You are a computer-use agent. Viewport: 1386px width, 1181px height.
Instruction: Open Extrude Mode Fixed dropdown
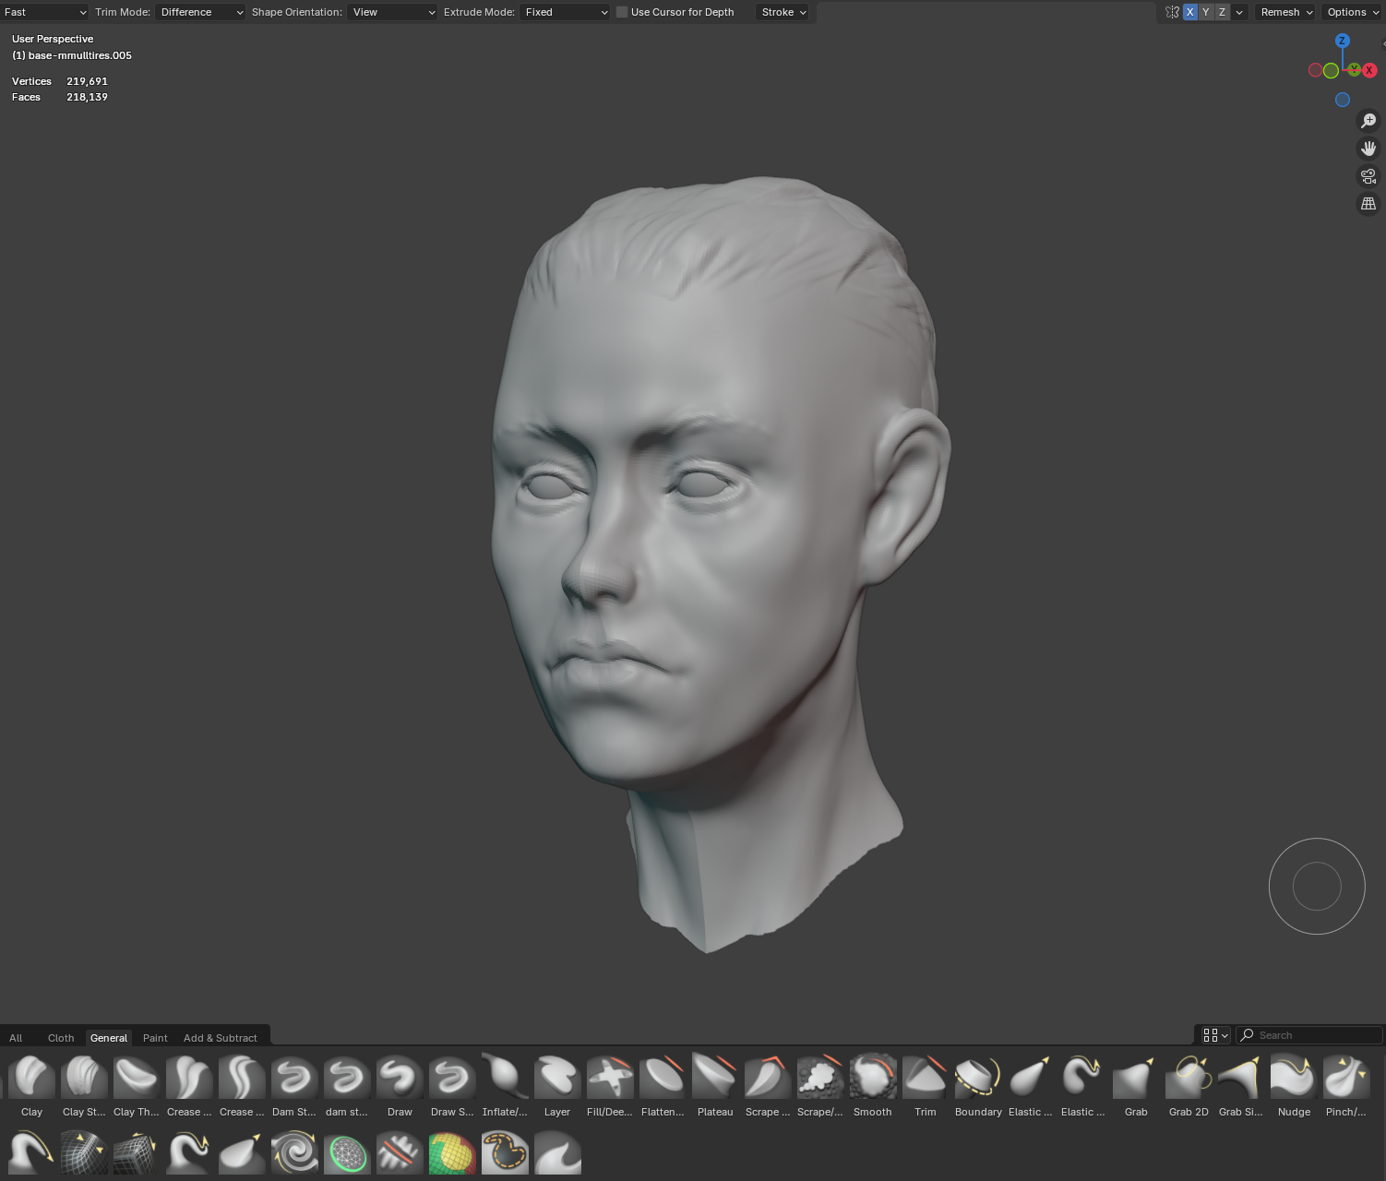(565, 12)
